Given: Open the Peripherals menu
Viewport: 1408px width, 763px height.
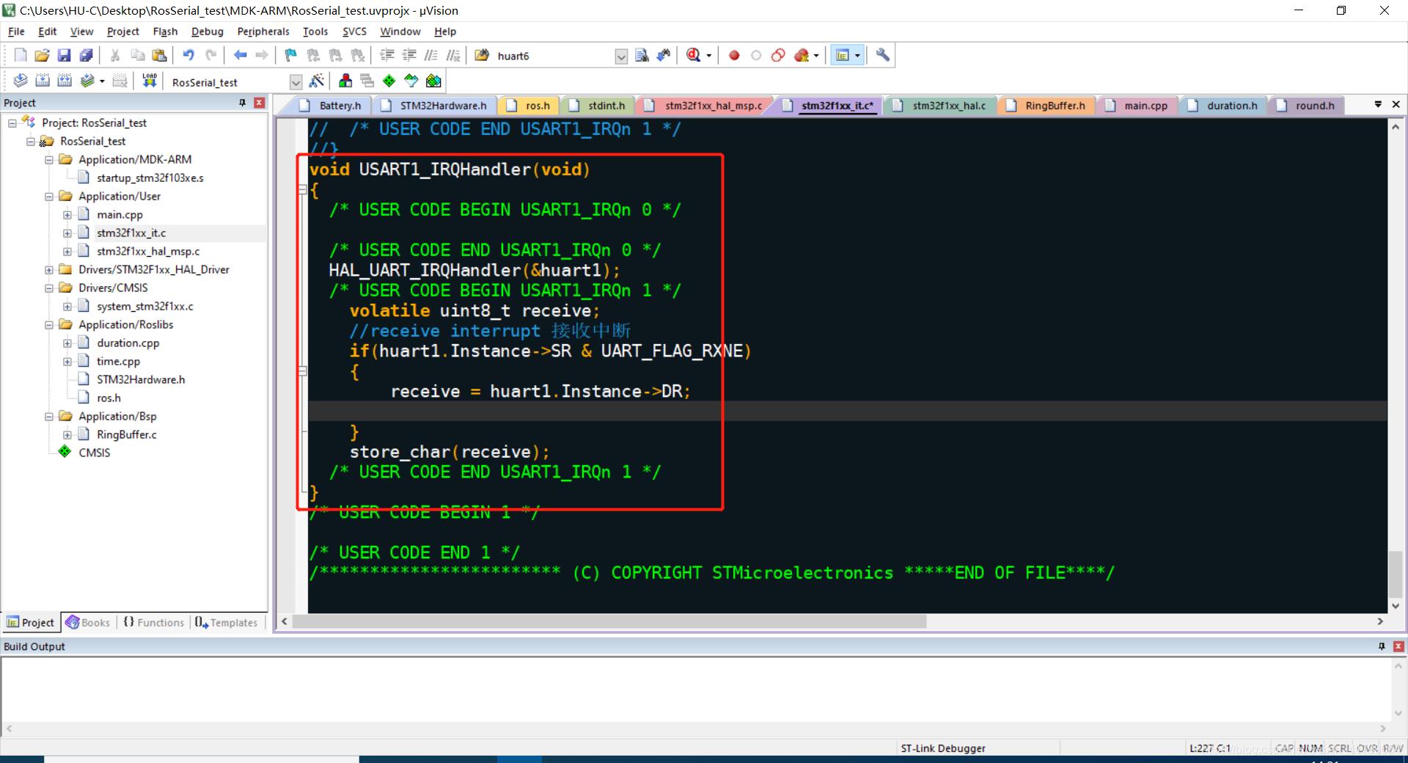Looking at the screenshot, I should [263, 32].
